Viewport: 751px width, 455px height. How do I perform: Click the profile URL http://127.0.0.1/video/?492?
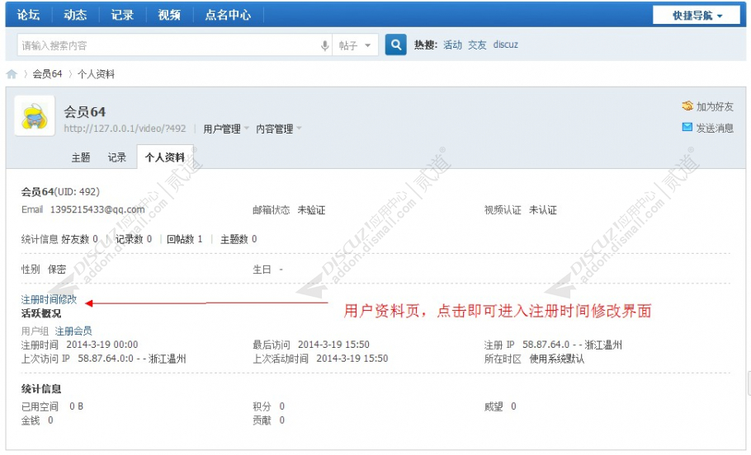[125, 129]
